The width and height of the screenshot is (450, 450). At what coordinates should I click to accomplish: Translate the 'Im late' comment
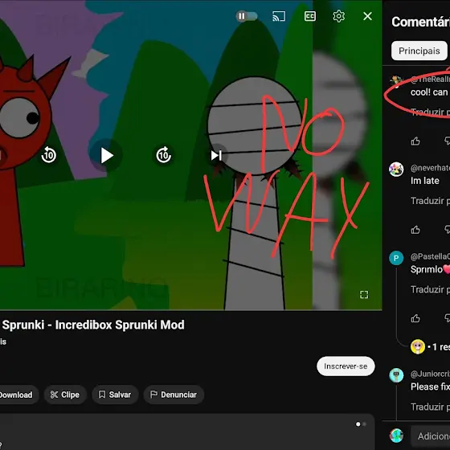tap(430, 201)
